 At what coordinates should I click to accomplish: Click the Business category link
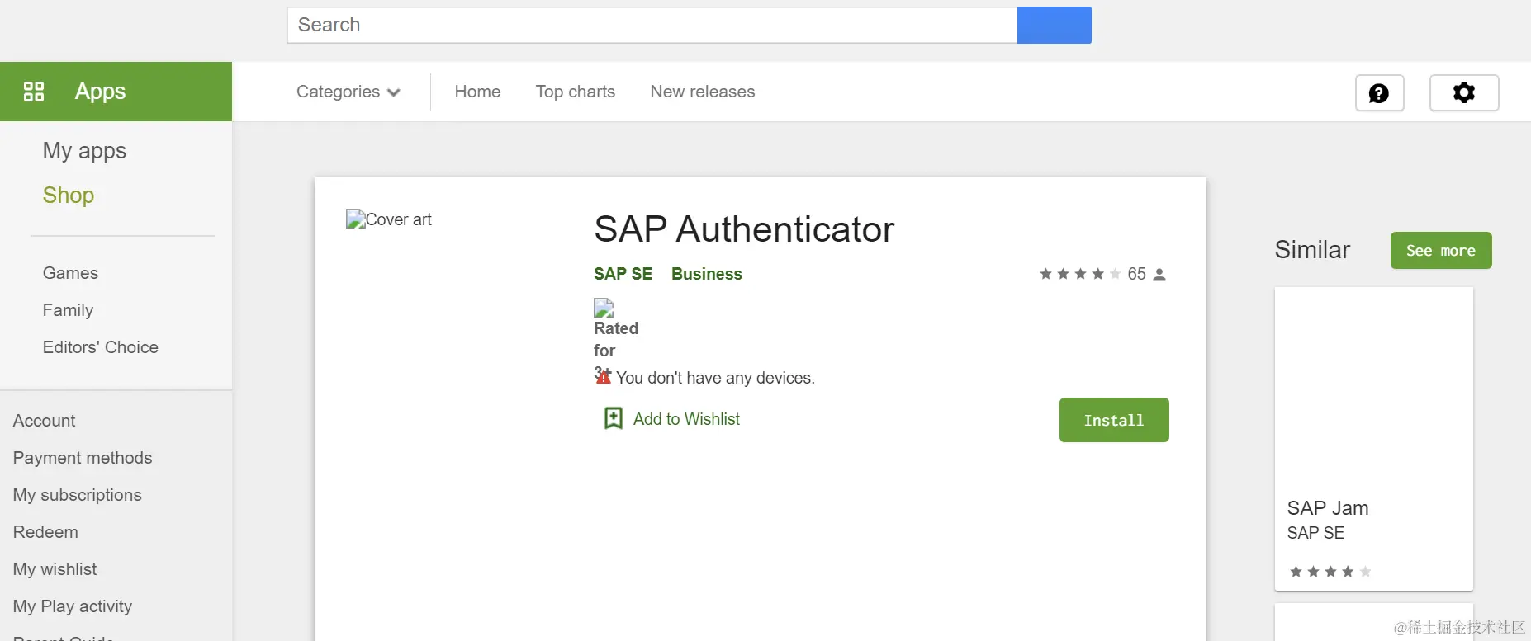pyautogui.click(x=707, y=274)
